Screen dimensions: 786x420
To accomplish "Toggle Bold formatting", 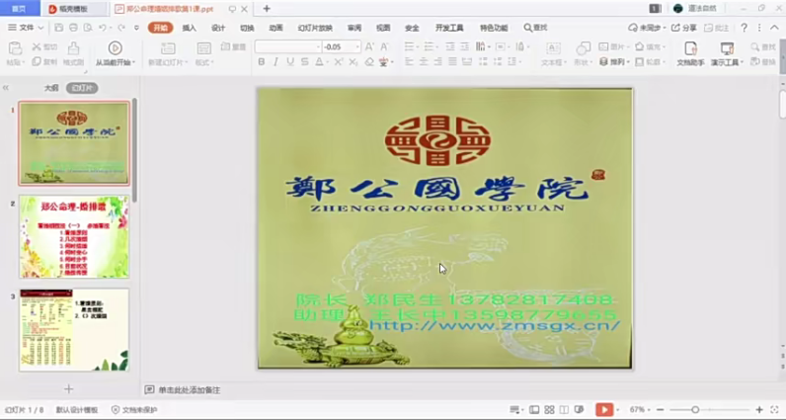I will coord(261,61).
